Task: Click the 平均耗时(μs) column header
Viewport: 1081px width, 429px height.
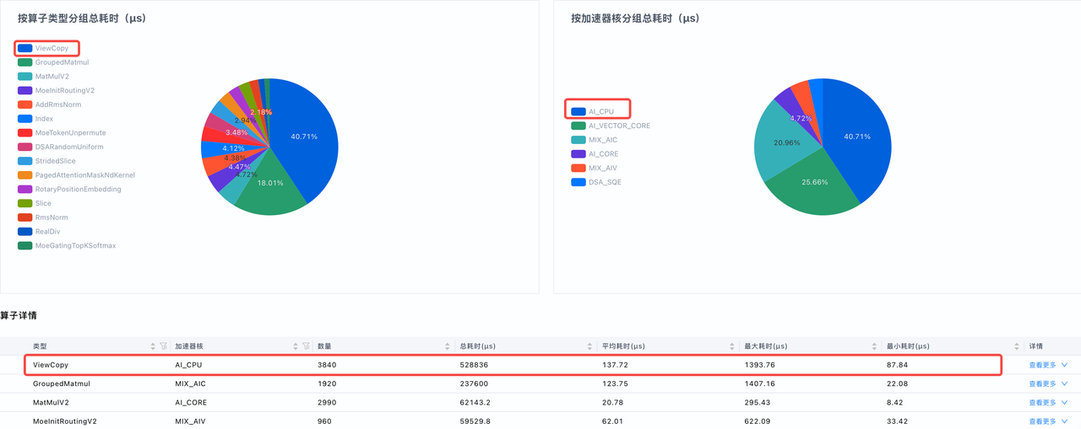Action: [623, 346]
